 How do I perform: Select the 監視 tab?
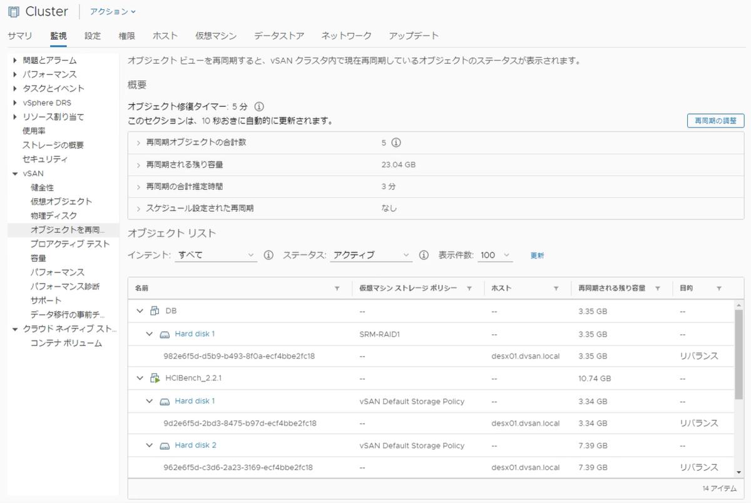(58, 36)
